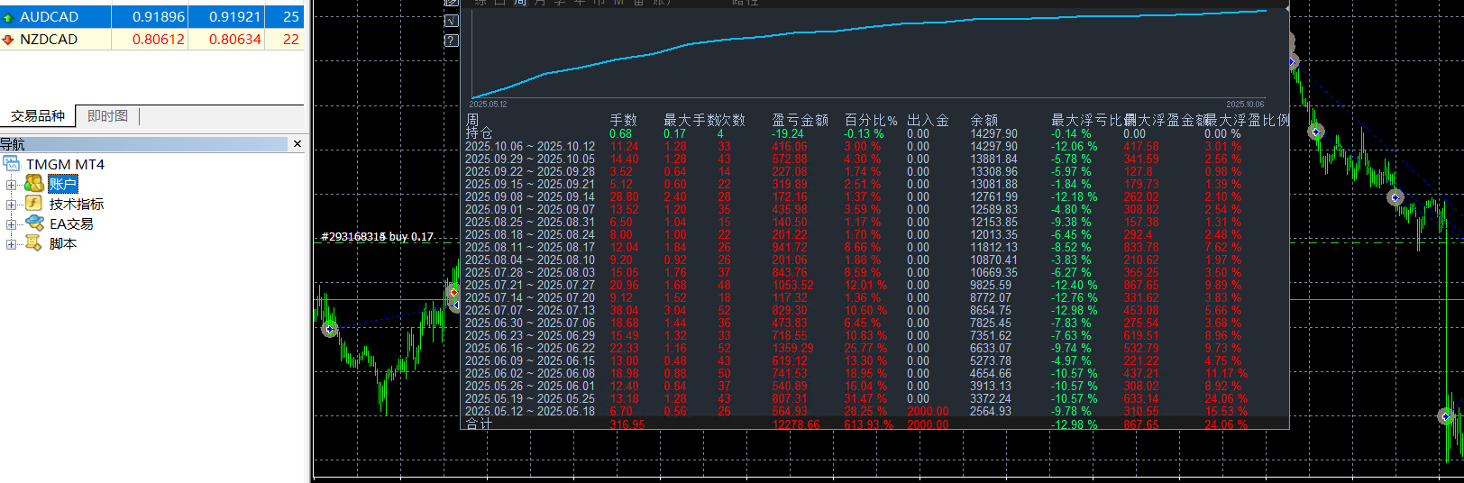
Task: Click AUDCAD bid price 0.91896
Action: click(x=159, y=17)
